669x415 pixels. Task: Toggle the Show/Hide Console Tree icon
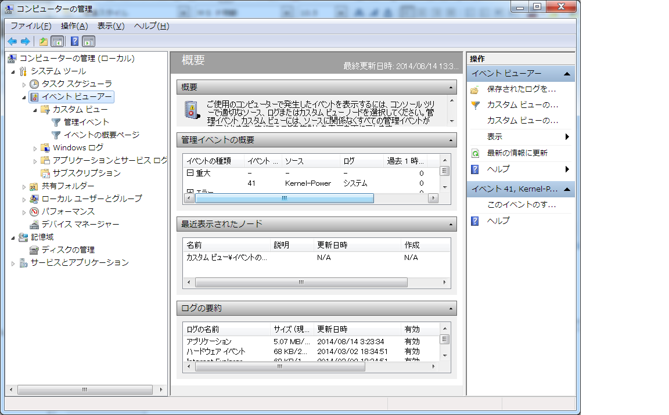point(57,41)
